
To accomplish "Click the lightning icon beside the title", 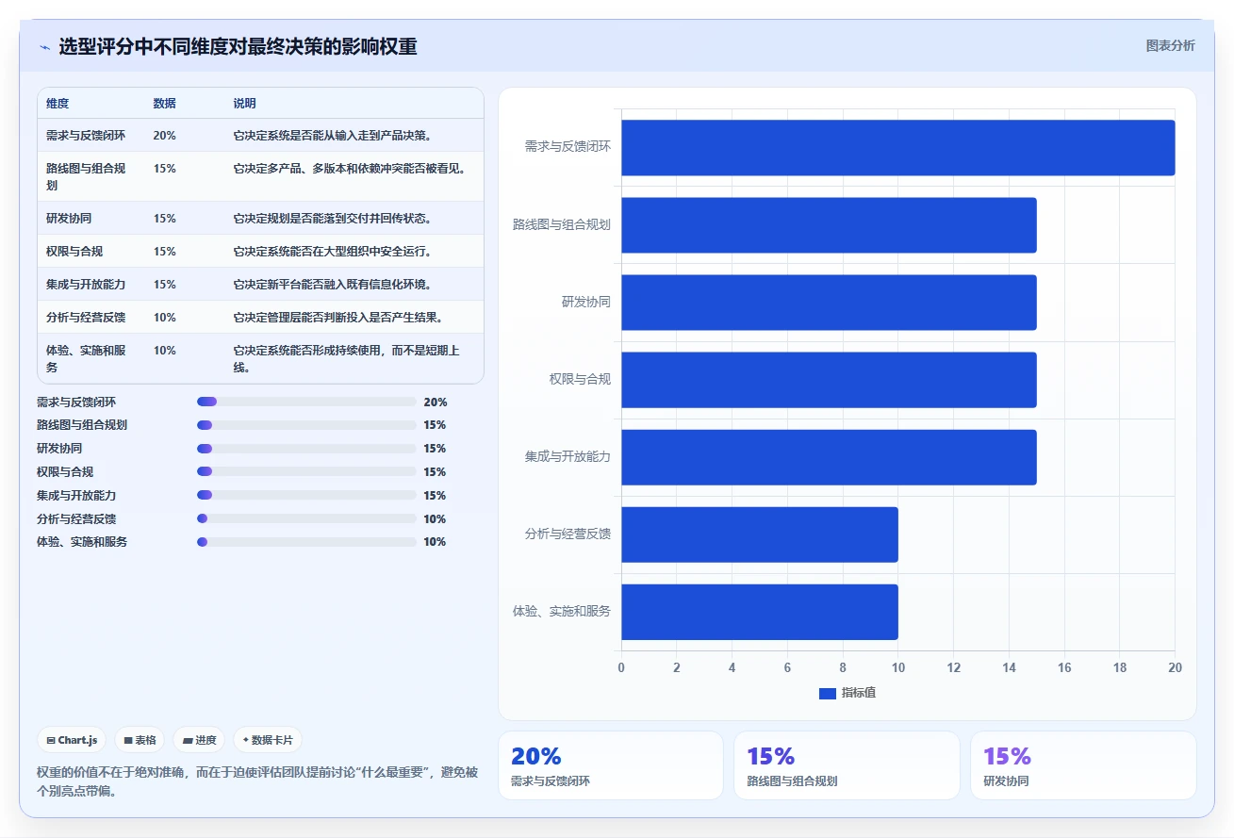I will pyautogui.click(x=44, y=47).
